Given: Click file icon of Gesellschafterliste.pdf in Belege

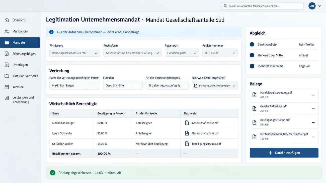Looking at the screenshot, I should tap(254, 108).
